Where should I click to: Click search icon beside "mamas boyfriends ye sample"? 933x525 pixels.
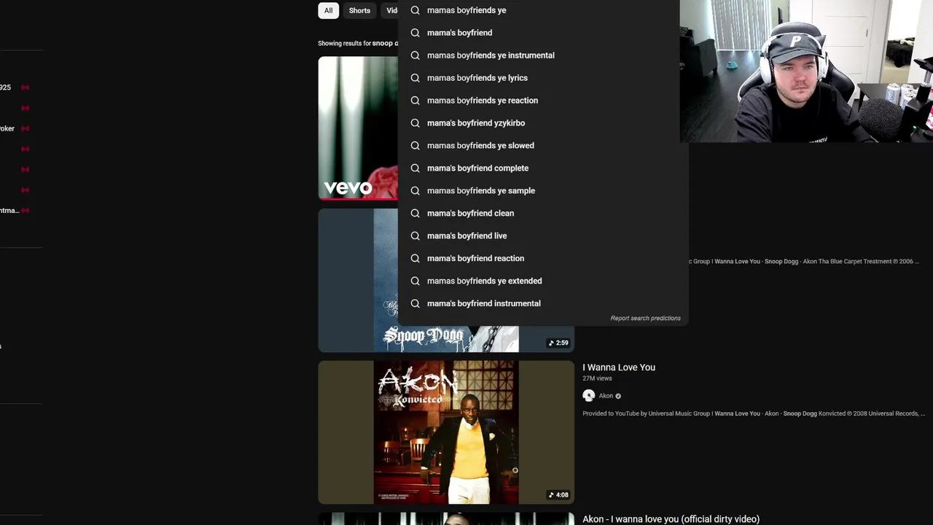coord(415,191)
